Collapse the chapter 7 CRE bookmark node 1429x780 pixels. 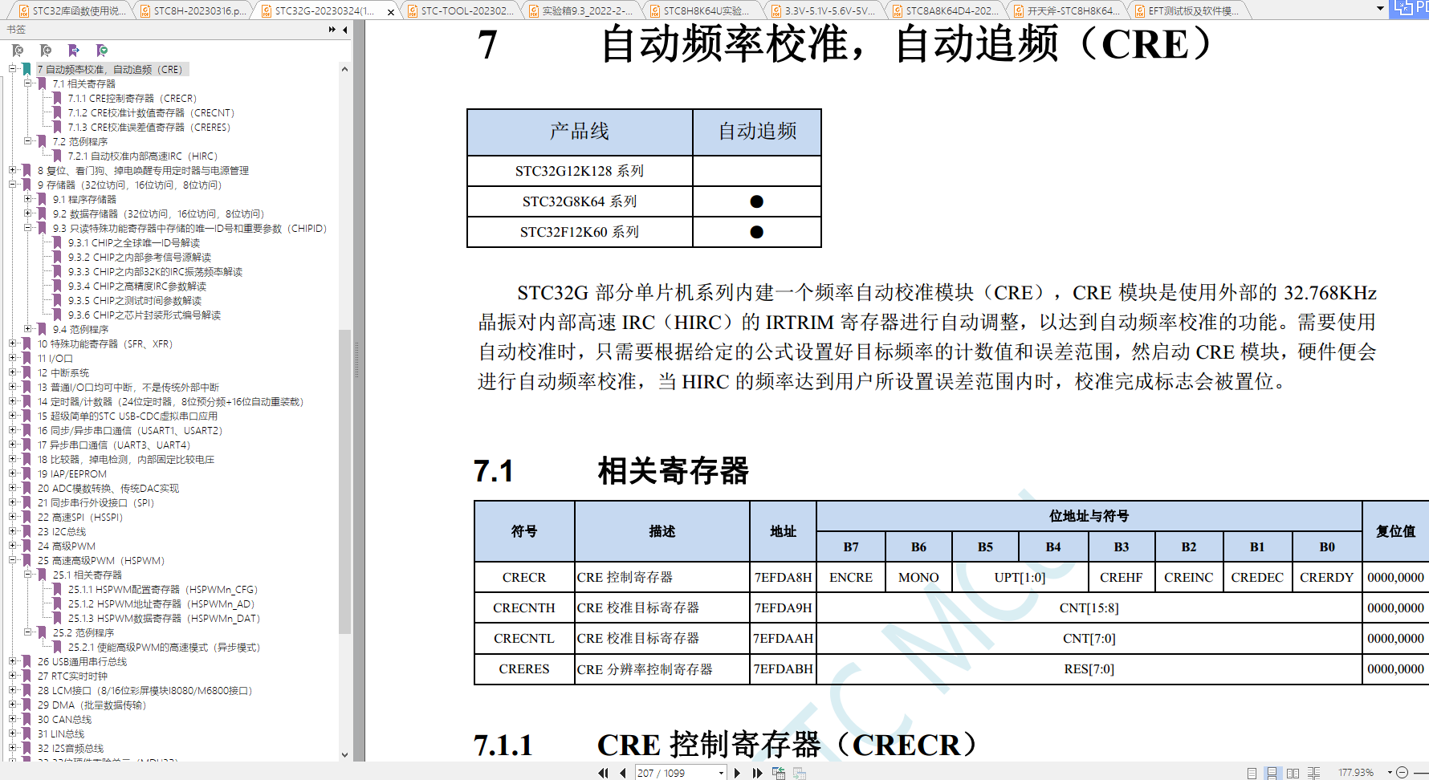(13, 69)
